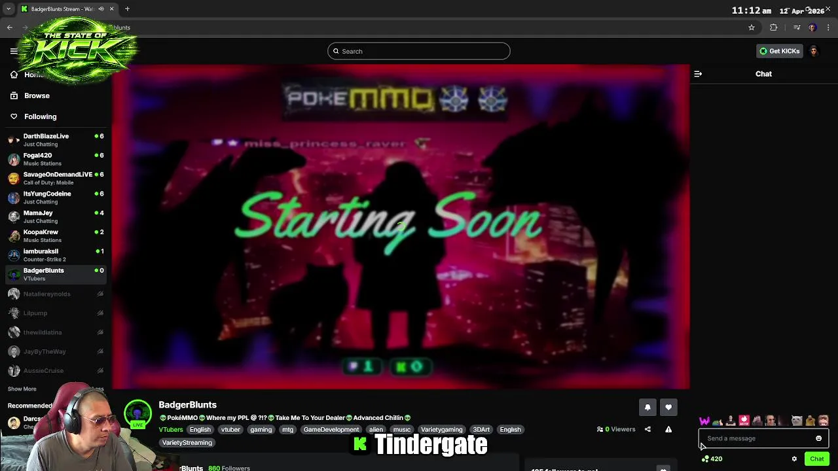This screenshot has width=838, height=471.
Task: Focus the Send a message box
Action: (763, 438)
